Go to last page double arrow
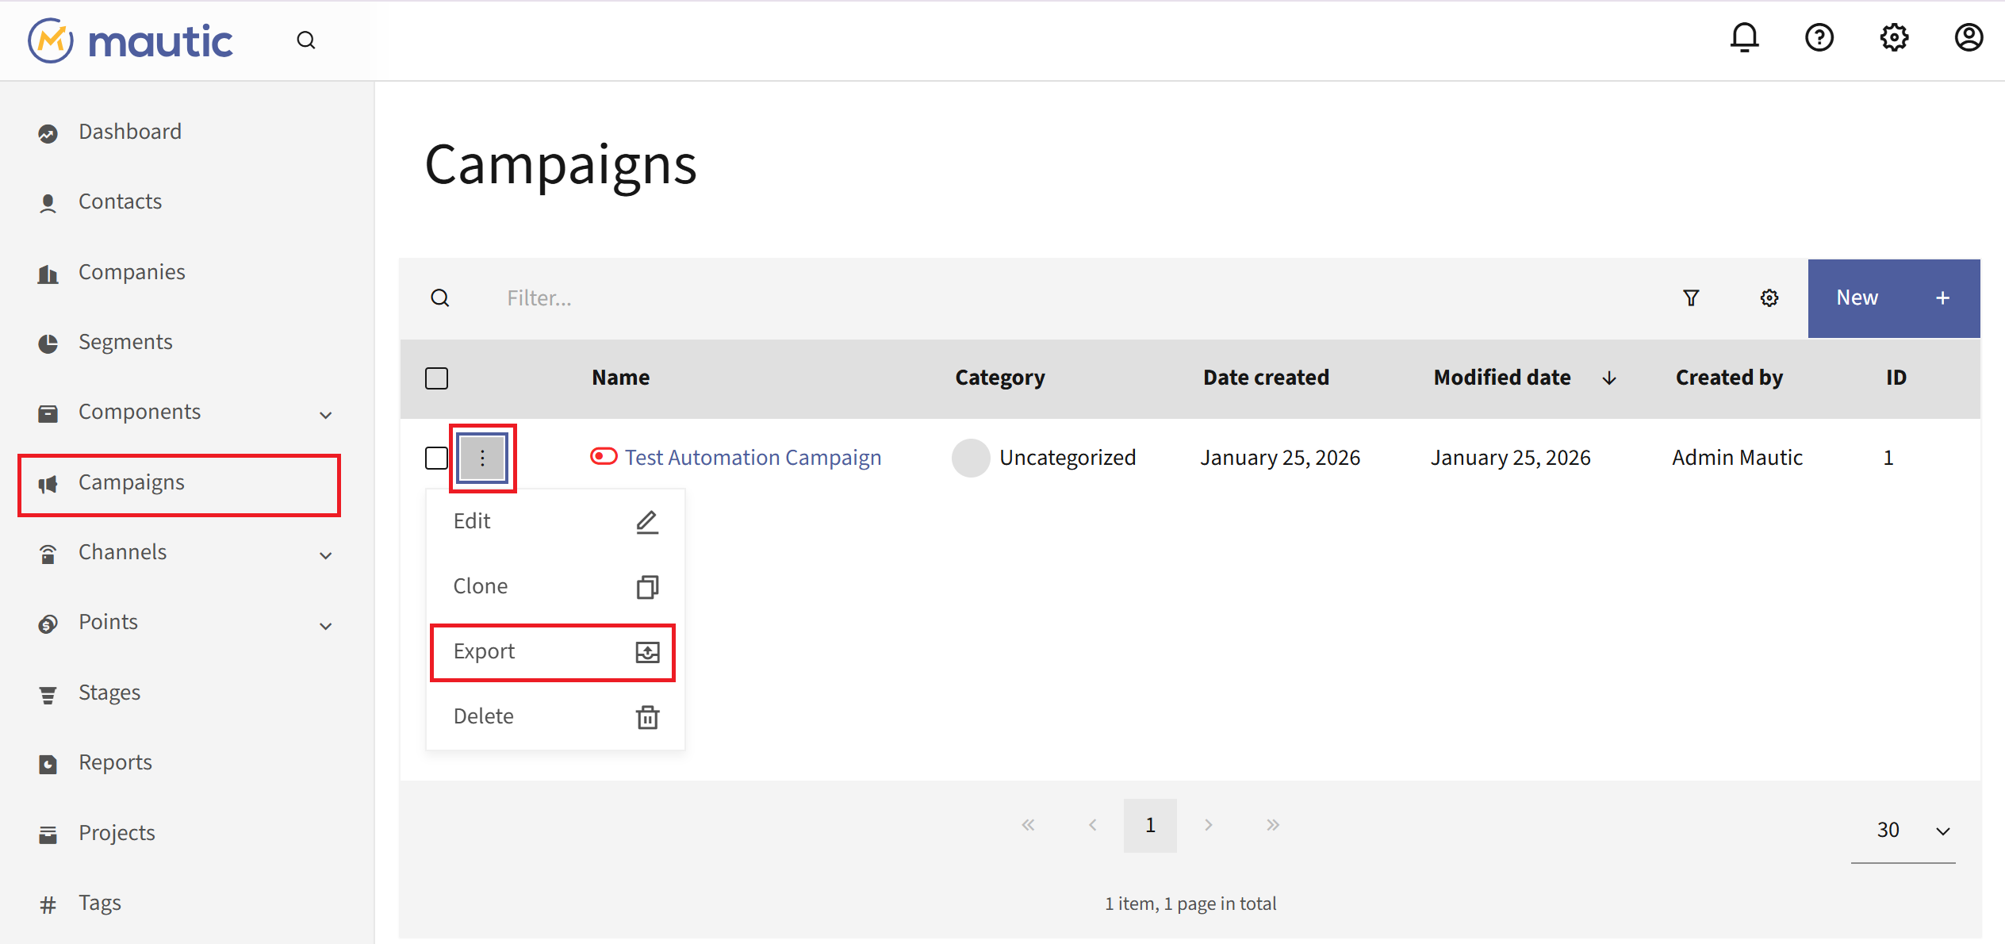This screenshot has width=2005, height=944. coord(1273,825)
